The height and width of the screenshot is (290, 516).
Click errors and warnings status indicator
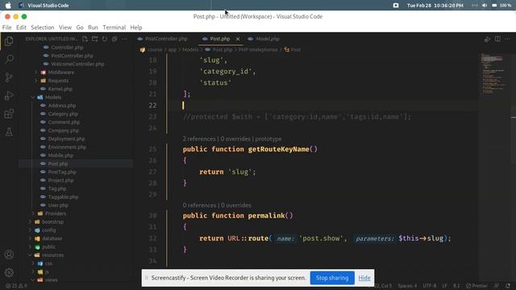pos(16,286)
